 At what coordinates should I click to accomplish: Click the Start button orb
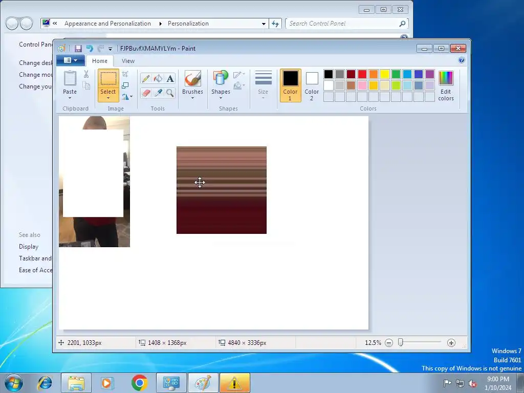(x=13, y=383)
